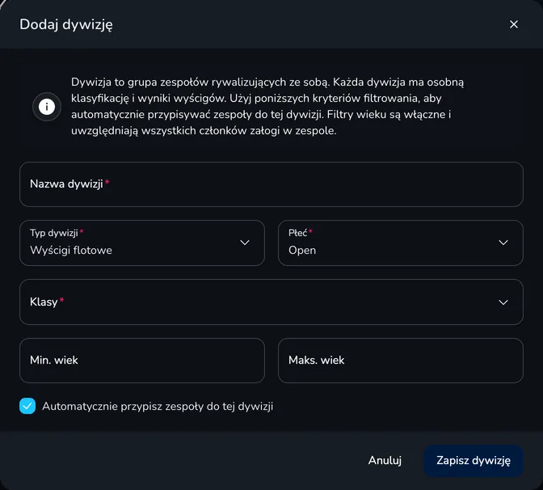This screenshot has width=543, height=490.
Task: Expand the Klasy dropdown
Action: pyautogui.click(x=271, y=302)
